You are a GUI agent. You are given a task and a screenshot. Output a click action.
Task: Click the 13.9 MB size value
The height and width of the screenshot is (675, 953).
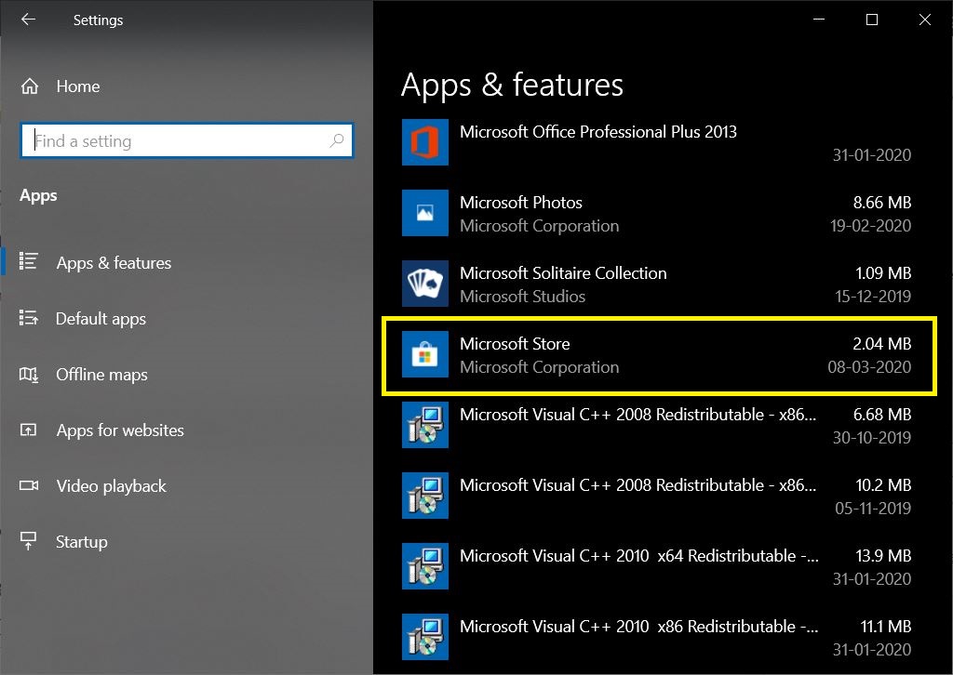click(883, 555)
